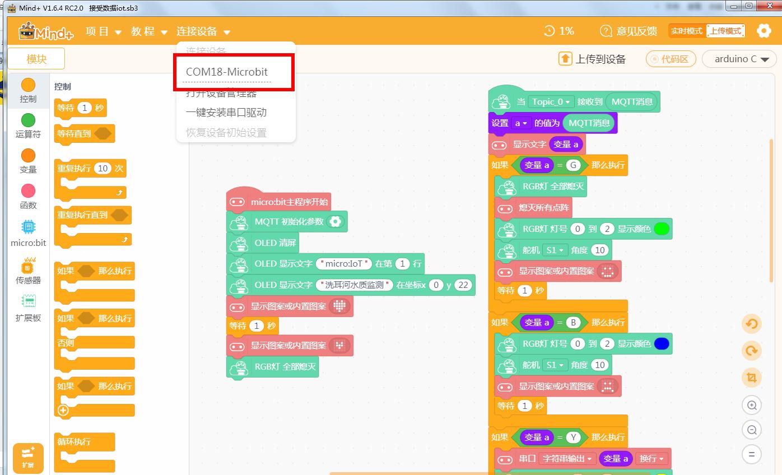782x475 pixels.
Task: Click the 等待直到 block in palette
Action: [x=85, y=133]
